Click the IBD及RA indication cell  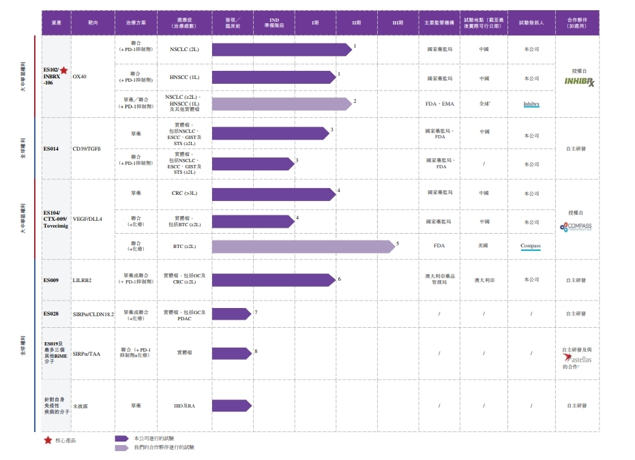click(x=184, y=405)
